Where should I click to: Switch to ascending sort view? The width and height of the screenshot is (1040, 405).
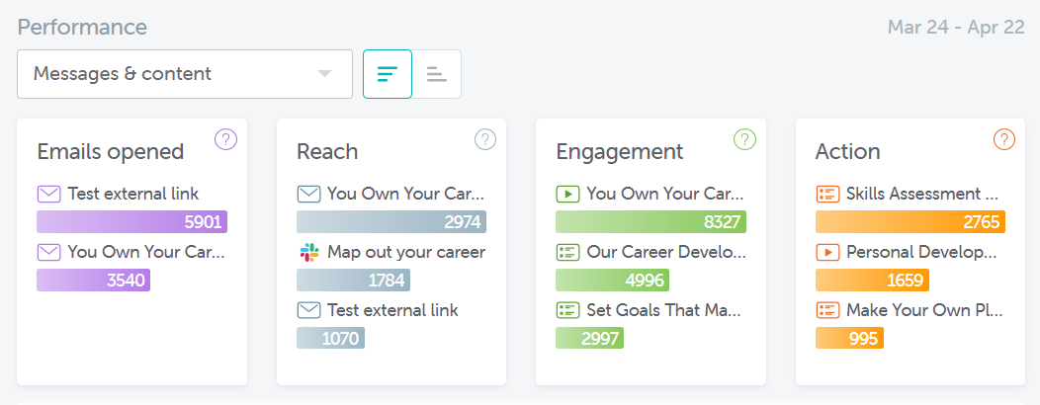[436, 74]
